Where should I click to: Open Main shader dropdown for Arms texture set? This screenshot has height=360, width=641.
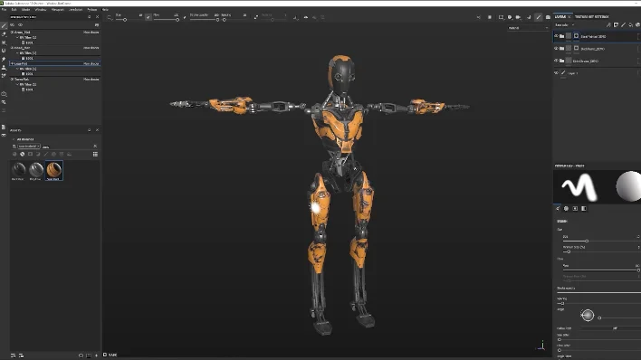coord(91,32)
